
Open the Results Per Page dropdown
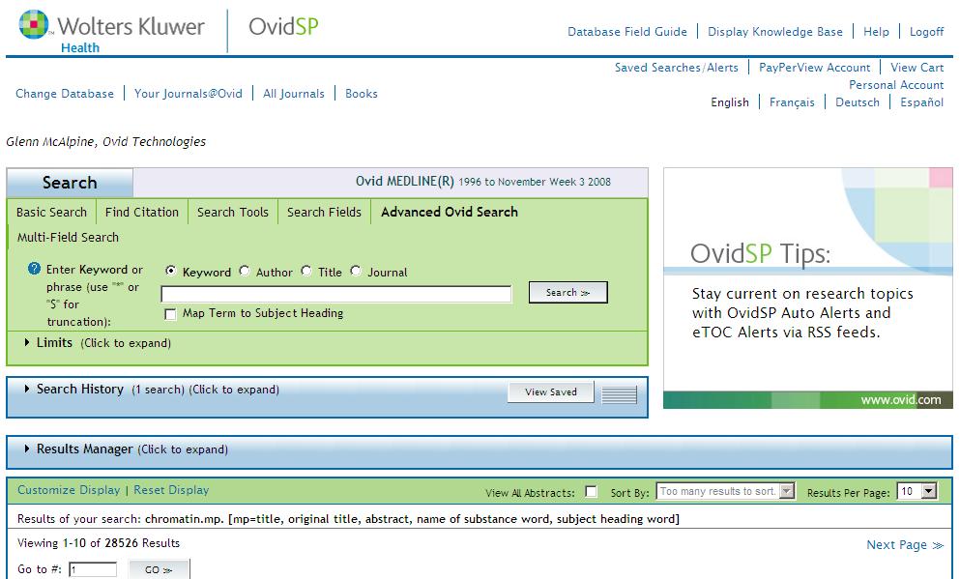917,491
